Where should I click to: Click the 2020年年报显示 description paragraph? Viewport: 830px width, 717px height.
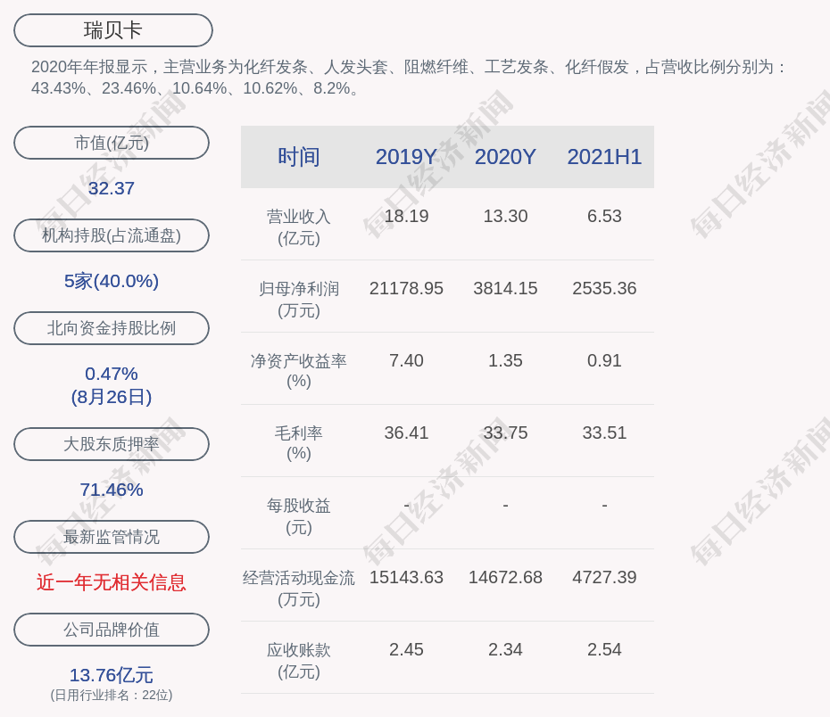(x=409, y=78)
